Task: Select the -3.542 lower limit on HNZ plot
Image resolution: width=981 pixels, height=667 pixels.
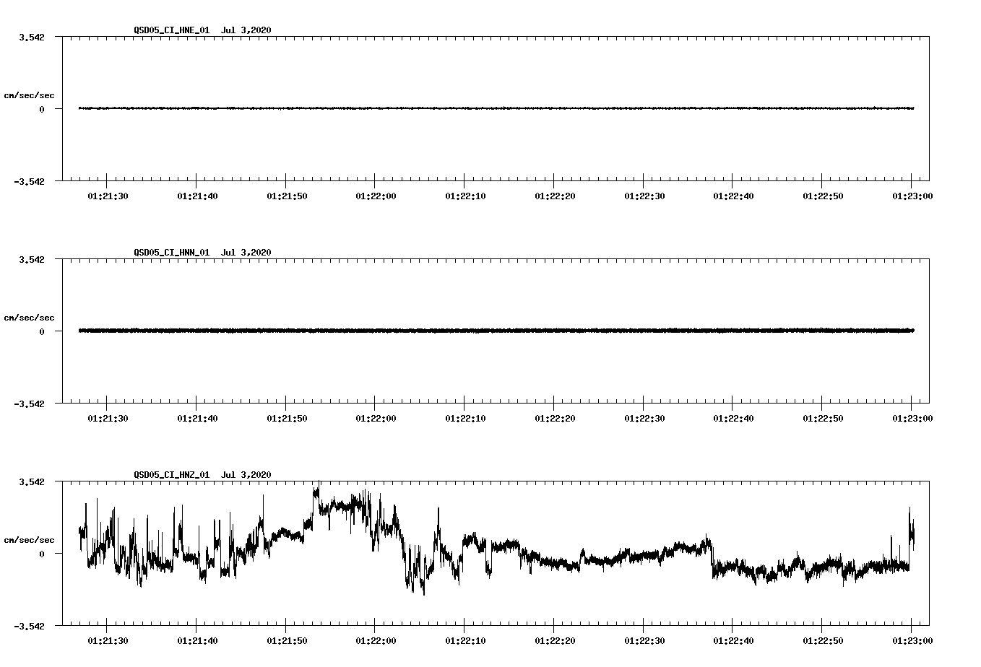Action: coord(29,626)
